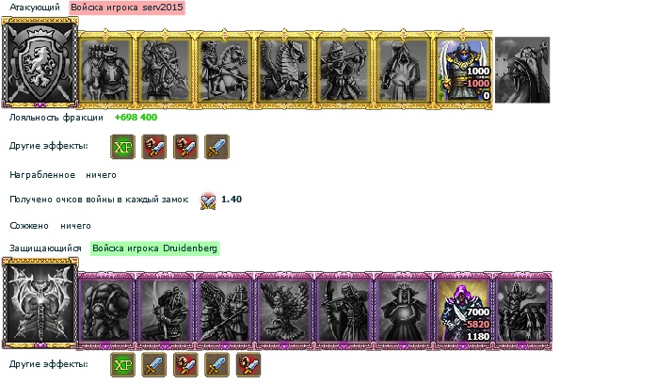Click the defender's first hulking brute portrait
672x384 pixels.
(105, 310)
